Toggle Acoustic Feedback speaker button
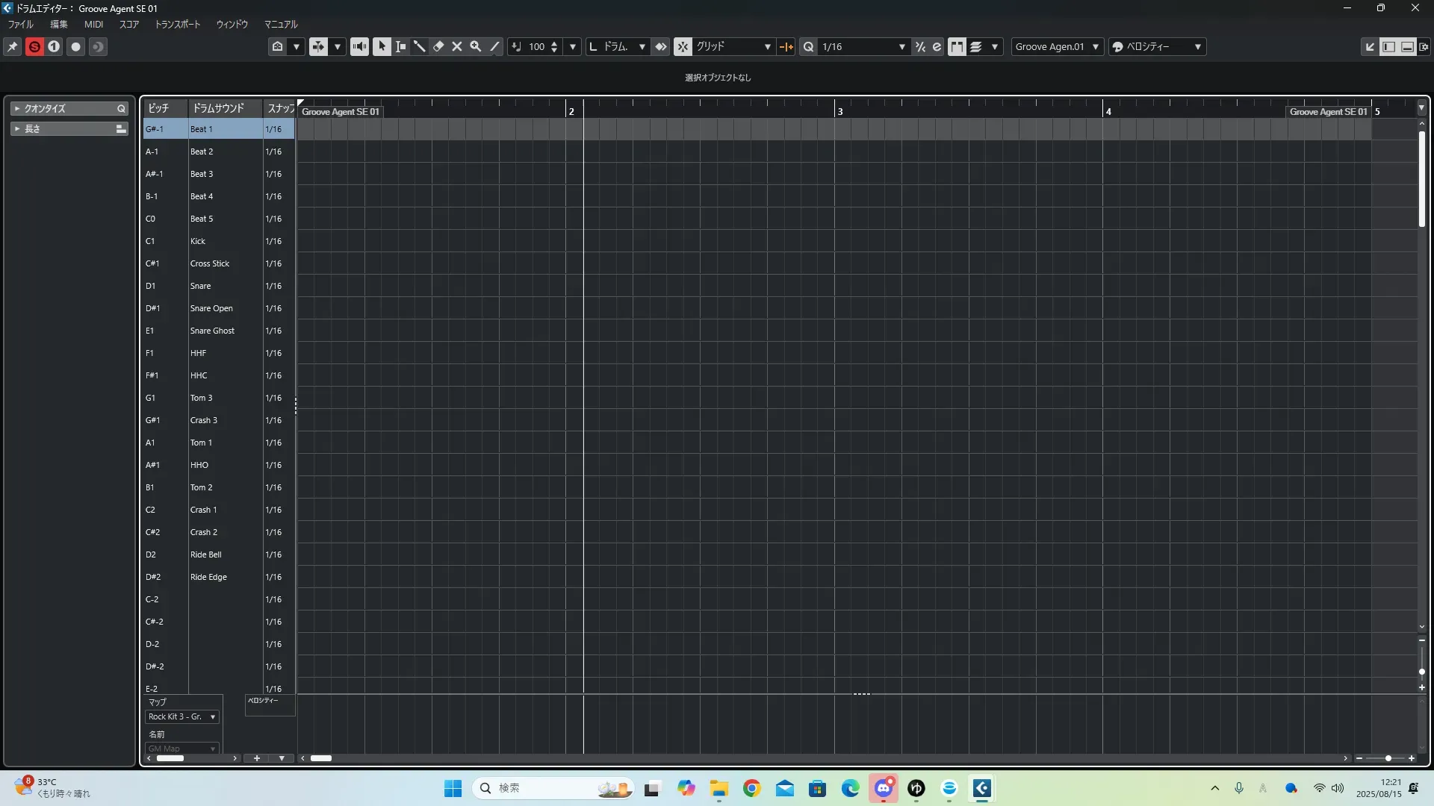Viewport: 1434px width, 806px height. pos(359,46)
